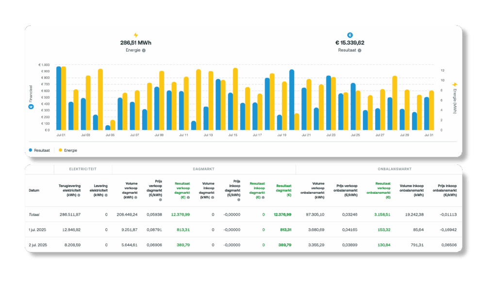Show info for Prijs inkoop dagmarkt column
Screen dimensions: 497x286
238,199
